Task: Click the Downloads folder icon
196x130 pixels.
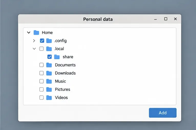Action: click(x=49, y=73)
